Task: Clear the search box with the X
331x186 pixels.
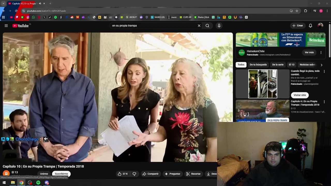Action: click(x=199, y=26)
